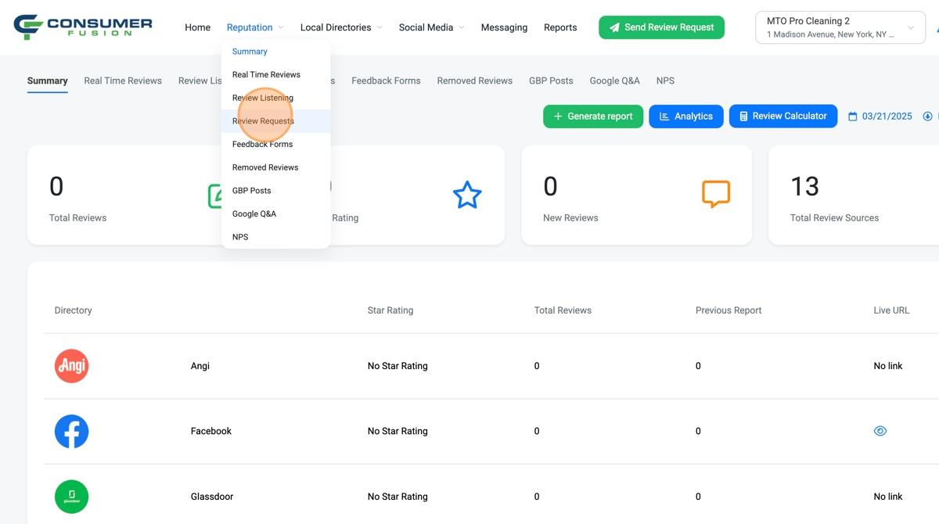Click the Live URL column header
The width and height of the screenshot is (939, 524).
point(891,310)
